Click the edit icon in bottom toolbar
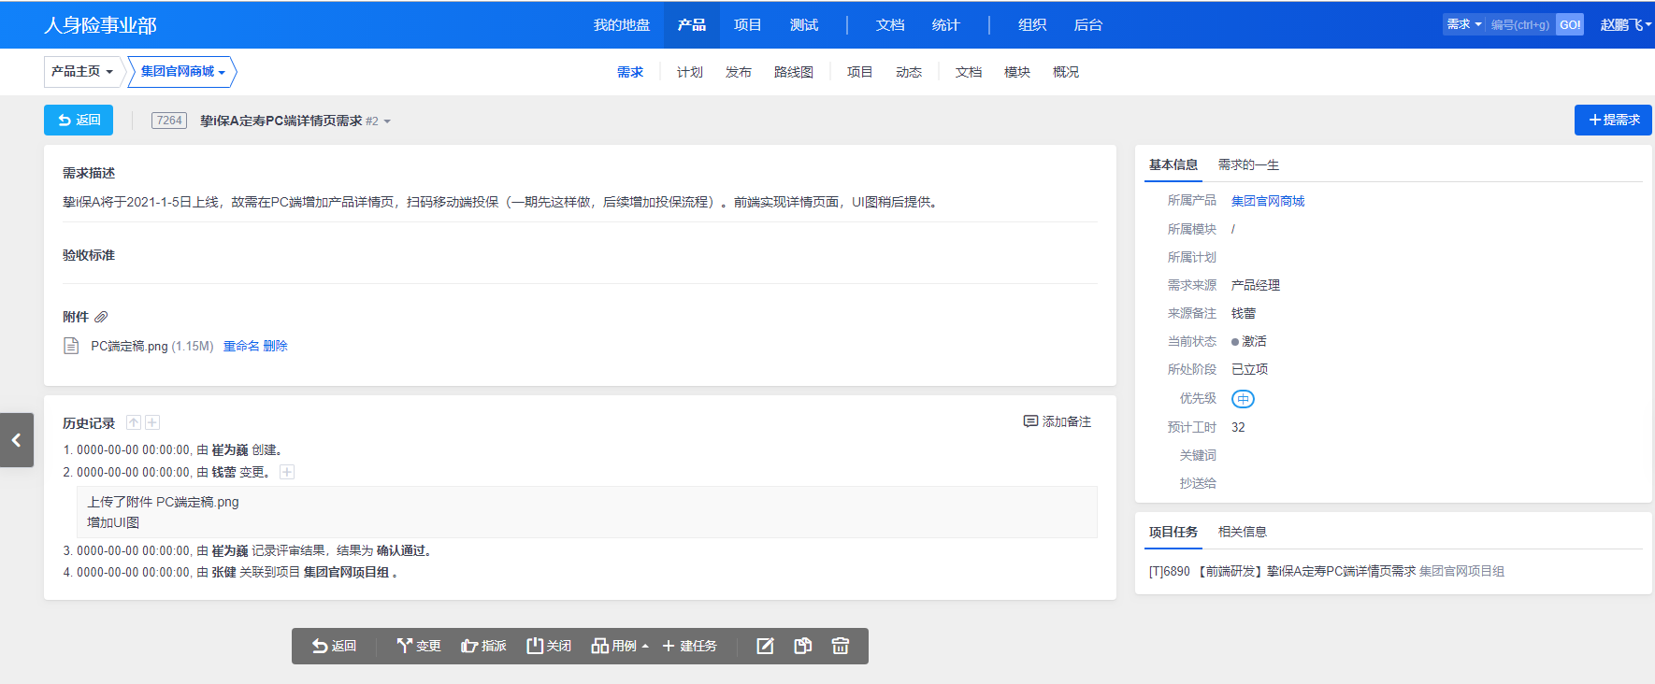The height and width of the screenshot is (684, 1655). 765,646
